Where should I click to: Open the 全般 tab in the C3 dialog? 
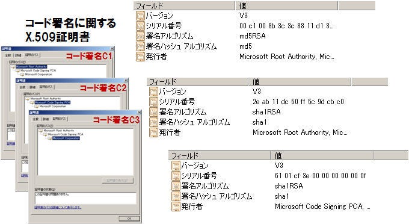pos(35,119)
